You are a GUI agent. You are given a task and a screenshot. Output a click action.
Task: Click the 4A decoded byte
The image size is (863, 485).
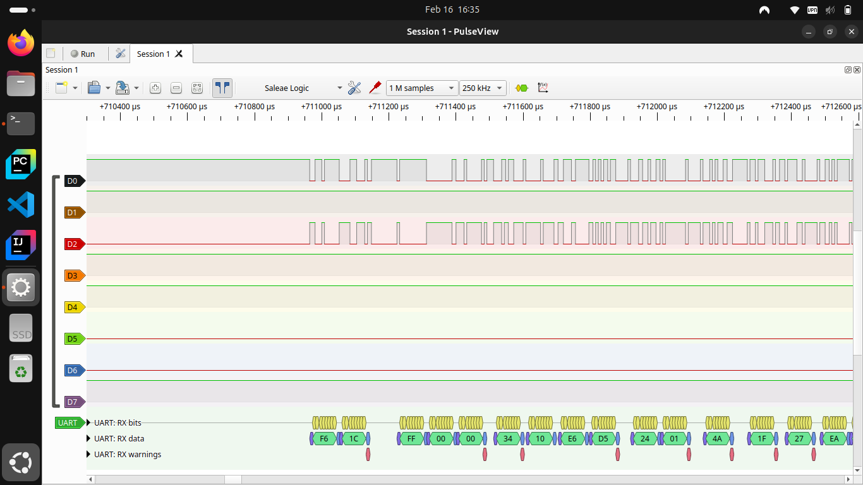(x=717, y=438)
